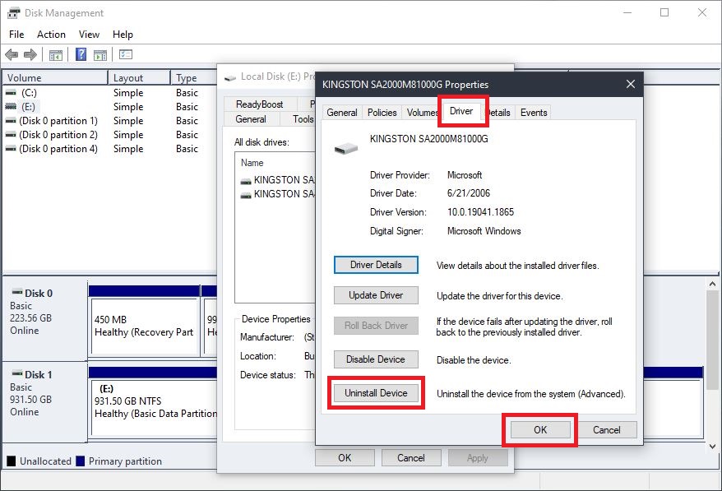The height and width of the screenshot is (491, 722).
Task: Switch to the ReadyBoost tab
Action: click(261, 104)
